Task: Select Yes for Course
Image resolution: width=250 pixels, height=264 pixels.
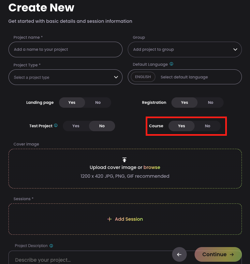Action: pos(182,126)
